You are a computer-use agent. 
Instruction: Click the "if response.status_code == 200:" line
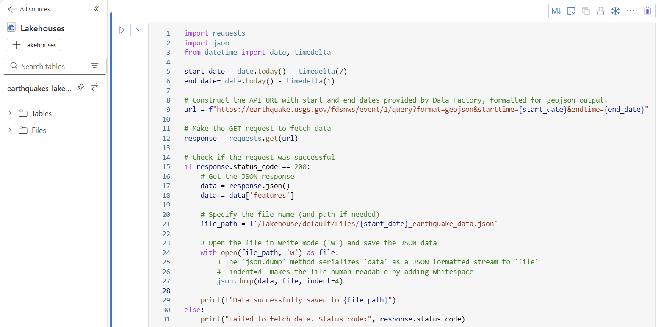(x=247, y=167)
